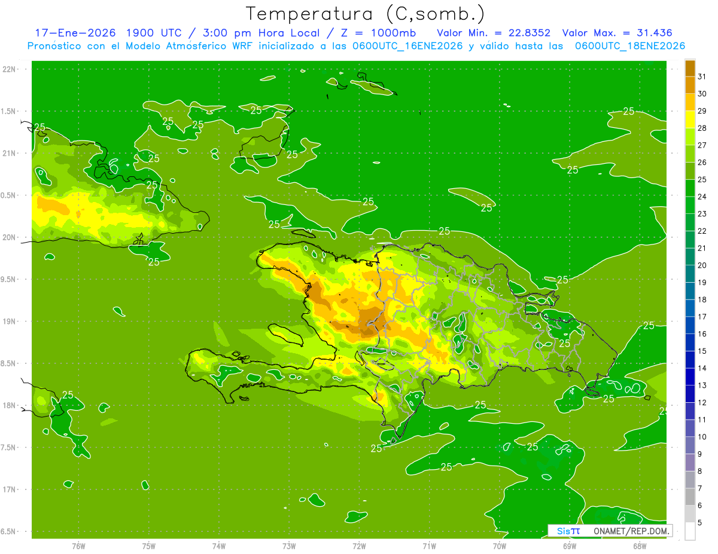This screenshot has width=718, height=554.
Task: Click the 22N latitude label
Action: (10, 69)
